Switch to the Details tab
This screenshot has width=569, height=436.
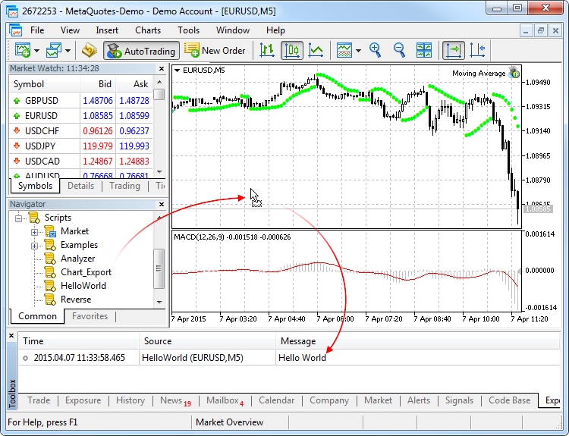point(80,186)
